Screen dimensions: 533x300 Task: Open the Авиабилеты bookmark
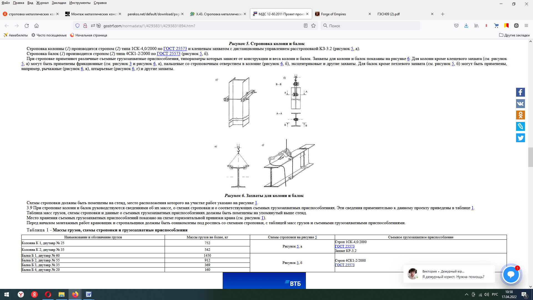[x=16, y=35]
